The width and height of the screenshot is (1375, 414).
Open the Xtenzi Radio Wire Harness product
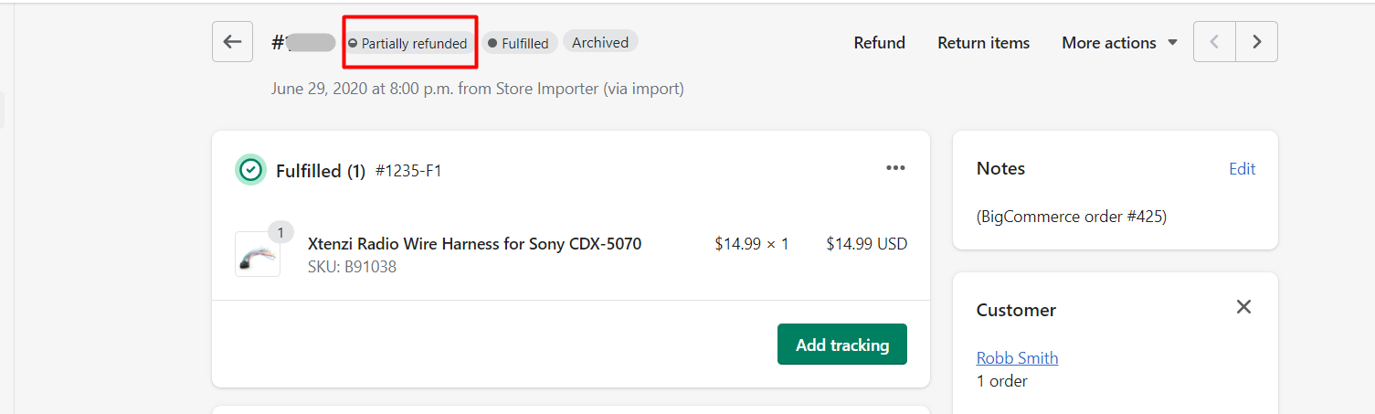pos(474,244)
